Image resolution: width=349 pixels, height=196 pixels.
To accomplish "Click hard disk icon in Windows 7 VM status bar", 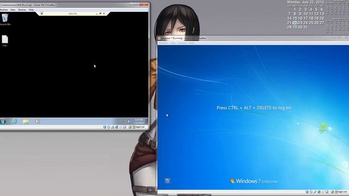I will tap(307, 192).
